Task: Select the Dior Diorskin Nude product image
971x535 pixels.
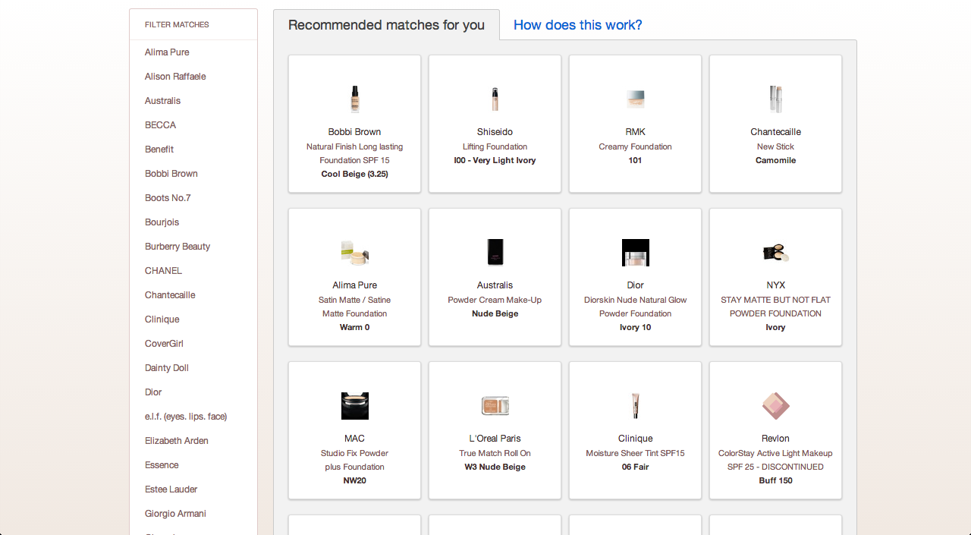Action: [x=635, y=253]
